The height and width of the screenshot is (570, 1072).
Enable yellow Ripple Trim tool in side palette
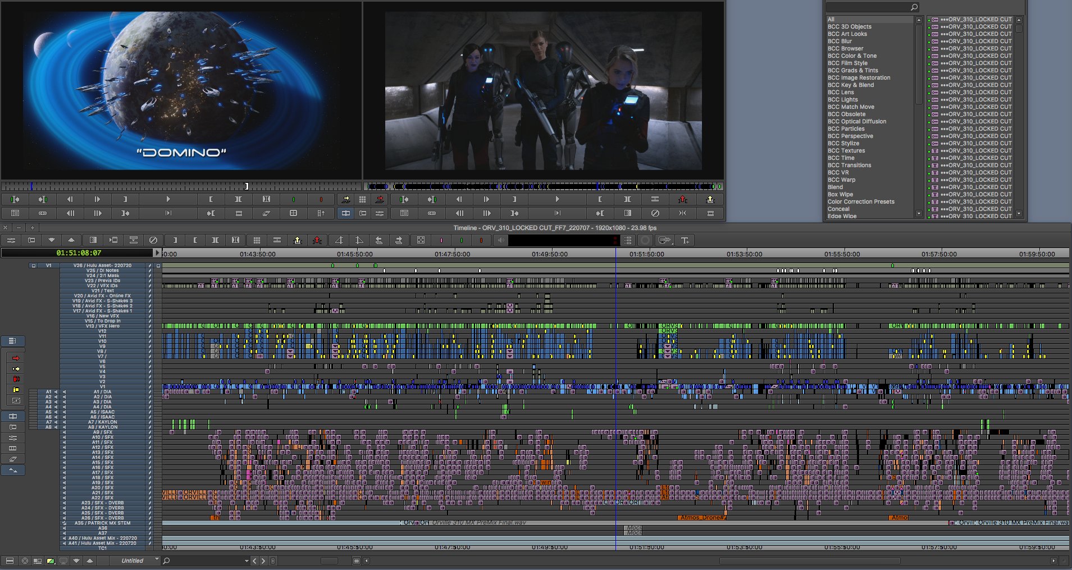pyautogui.click(x=16, y=390)
